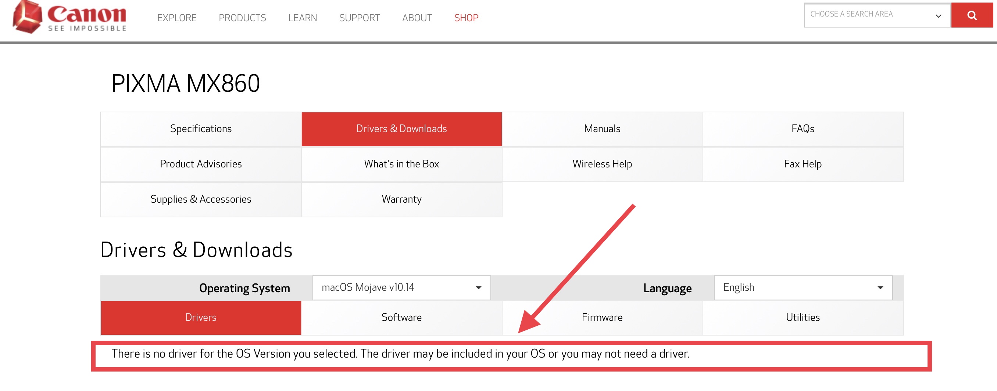This screenshot has height=391, width=997.
Task: Select the Drivers download category
Action: (201, 318)
